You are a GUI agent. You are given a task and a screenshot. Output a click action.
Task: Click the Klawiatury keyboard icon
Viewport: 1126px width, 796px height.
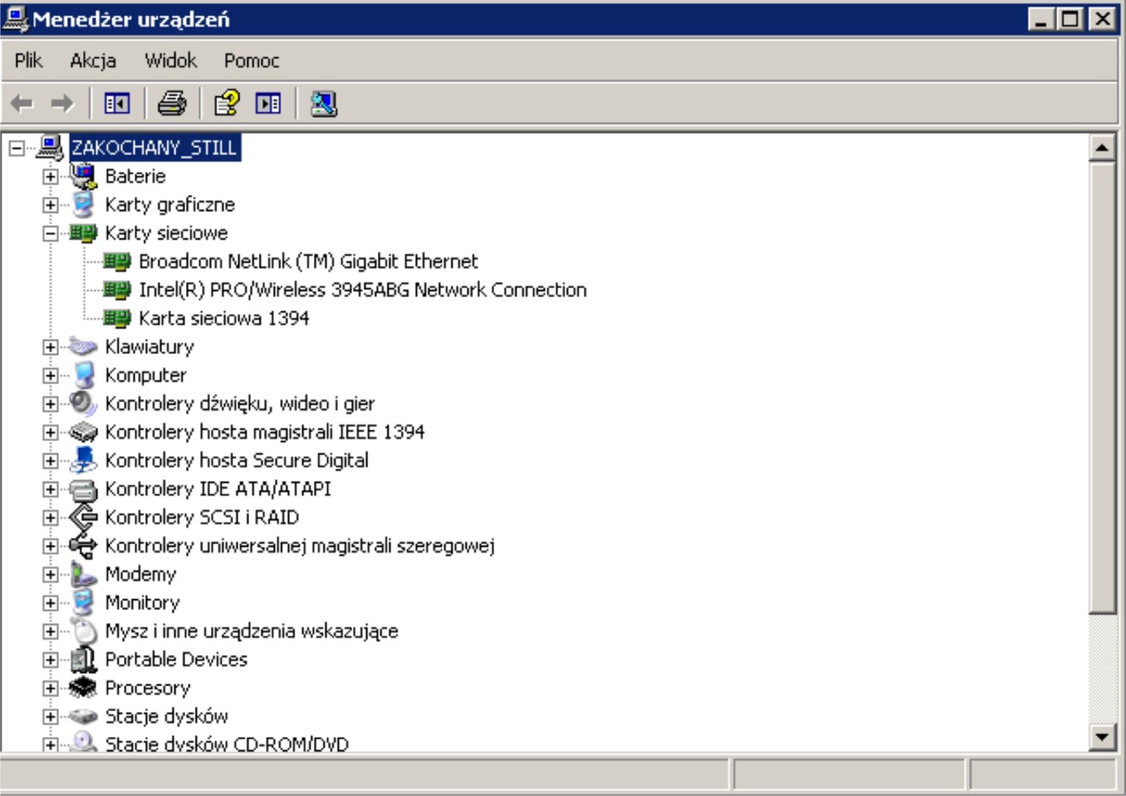(x=83, y=346)
